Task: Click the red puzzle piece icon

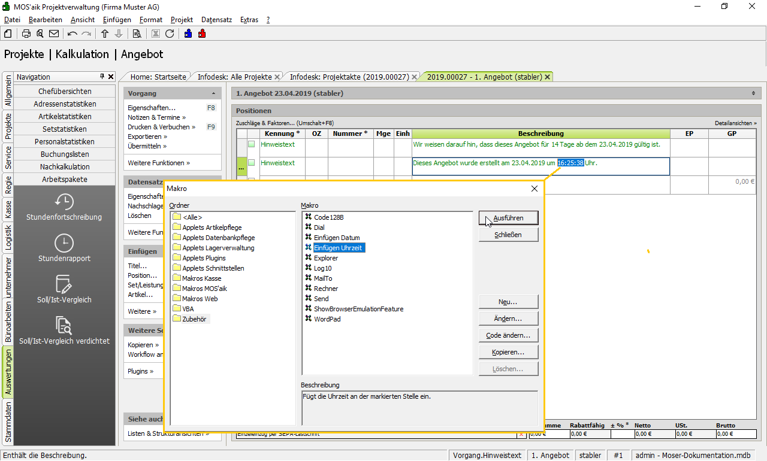Action: point(202,34)
